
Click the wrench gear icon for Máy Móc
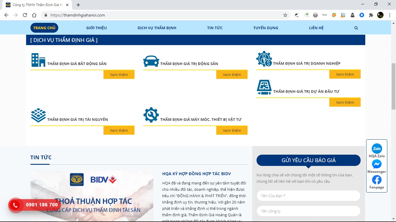[151, 115]
